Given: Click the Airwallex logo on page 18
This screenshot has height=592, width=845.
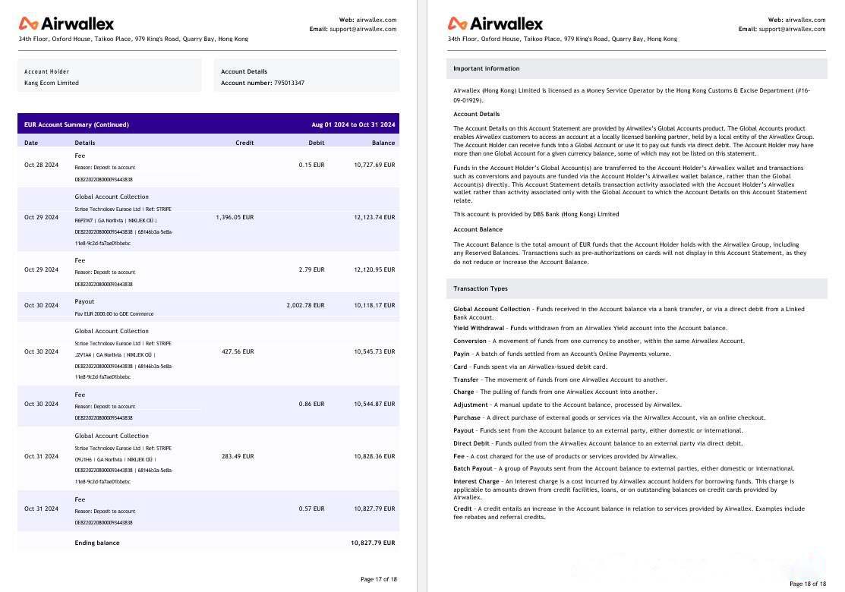Looking at the screenshot, I should point(495,24).
